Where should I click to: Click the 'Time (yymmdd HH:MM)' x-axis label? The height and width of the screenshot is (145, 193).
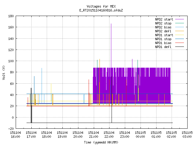tap(101, 142)
